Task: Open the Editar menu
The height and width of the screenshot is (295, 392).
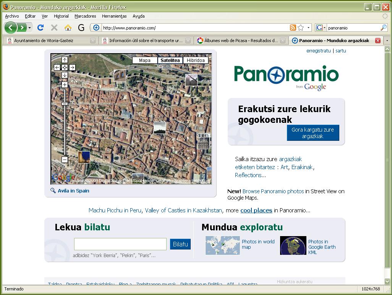Action: tap(30, 16)
